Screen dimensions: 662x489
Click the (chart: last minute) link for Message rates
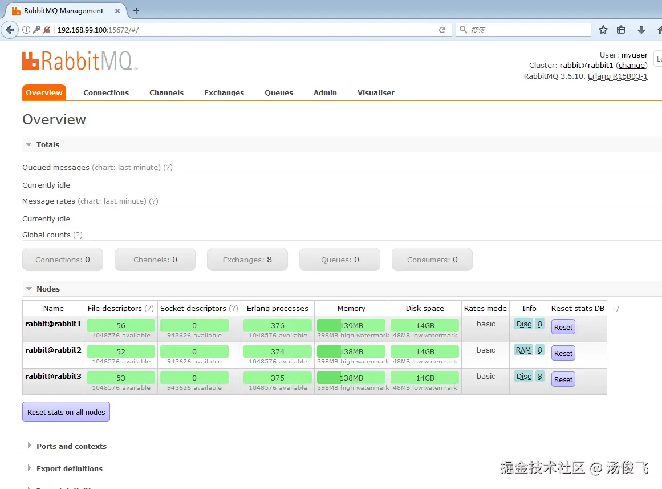(x=112, y=201)
